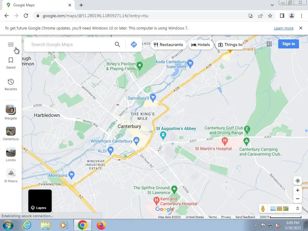Launch Firefox from the taskbar
This screenshot has height=231, width=308.
(x=101, y=225)
